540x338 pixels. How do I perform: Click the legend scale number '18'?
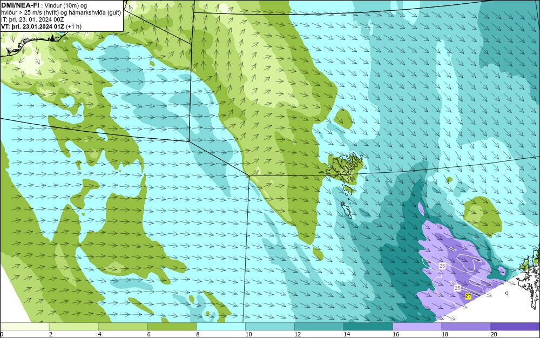[444, 334]
